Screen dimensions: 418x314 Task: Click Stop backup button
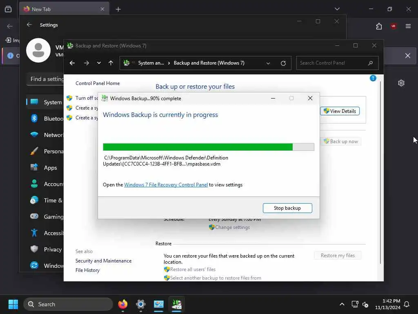pos(287,208)
